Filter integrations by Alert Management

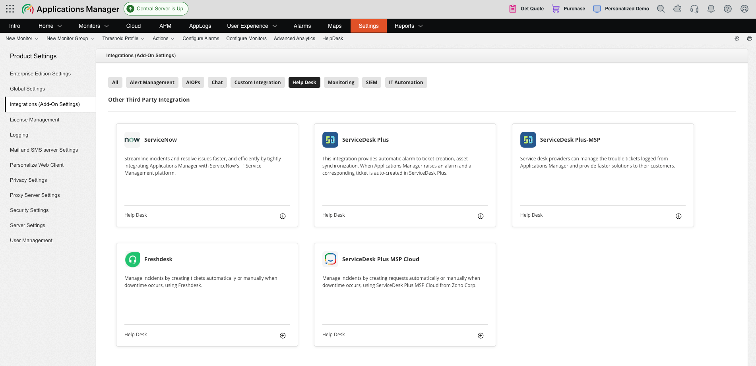point(152,83)
